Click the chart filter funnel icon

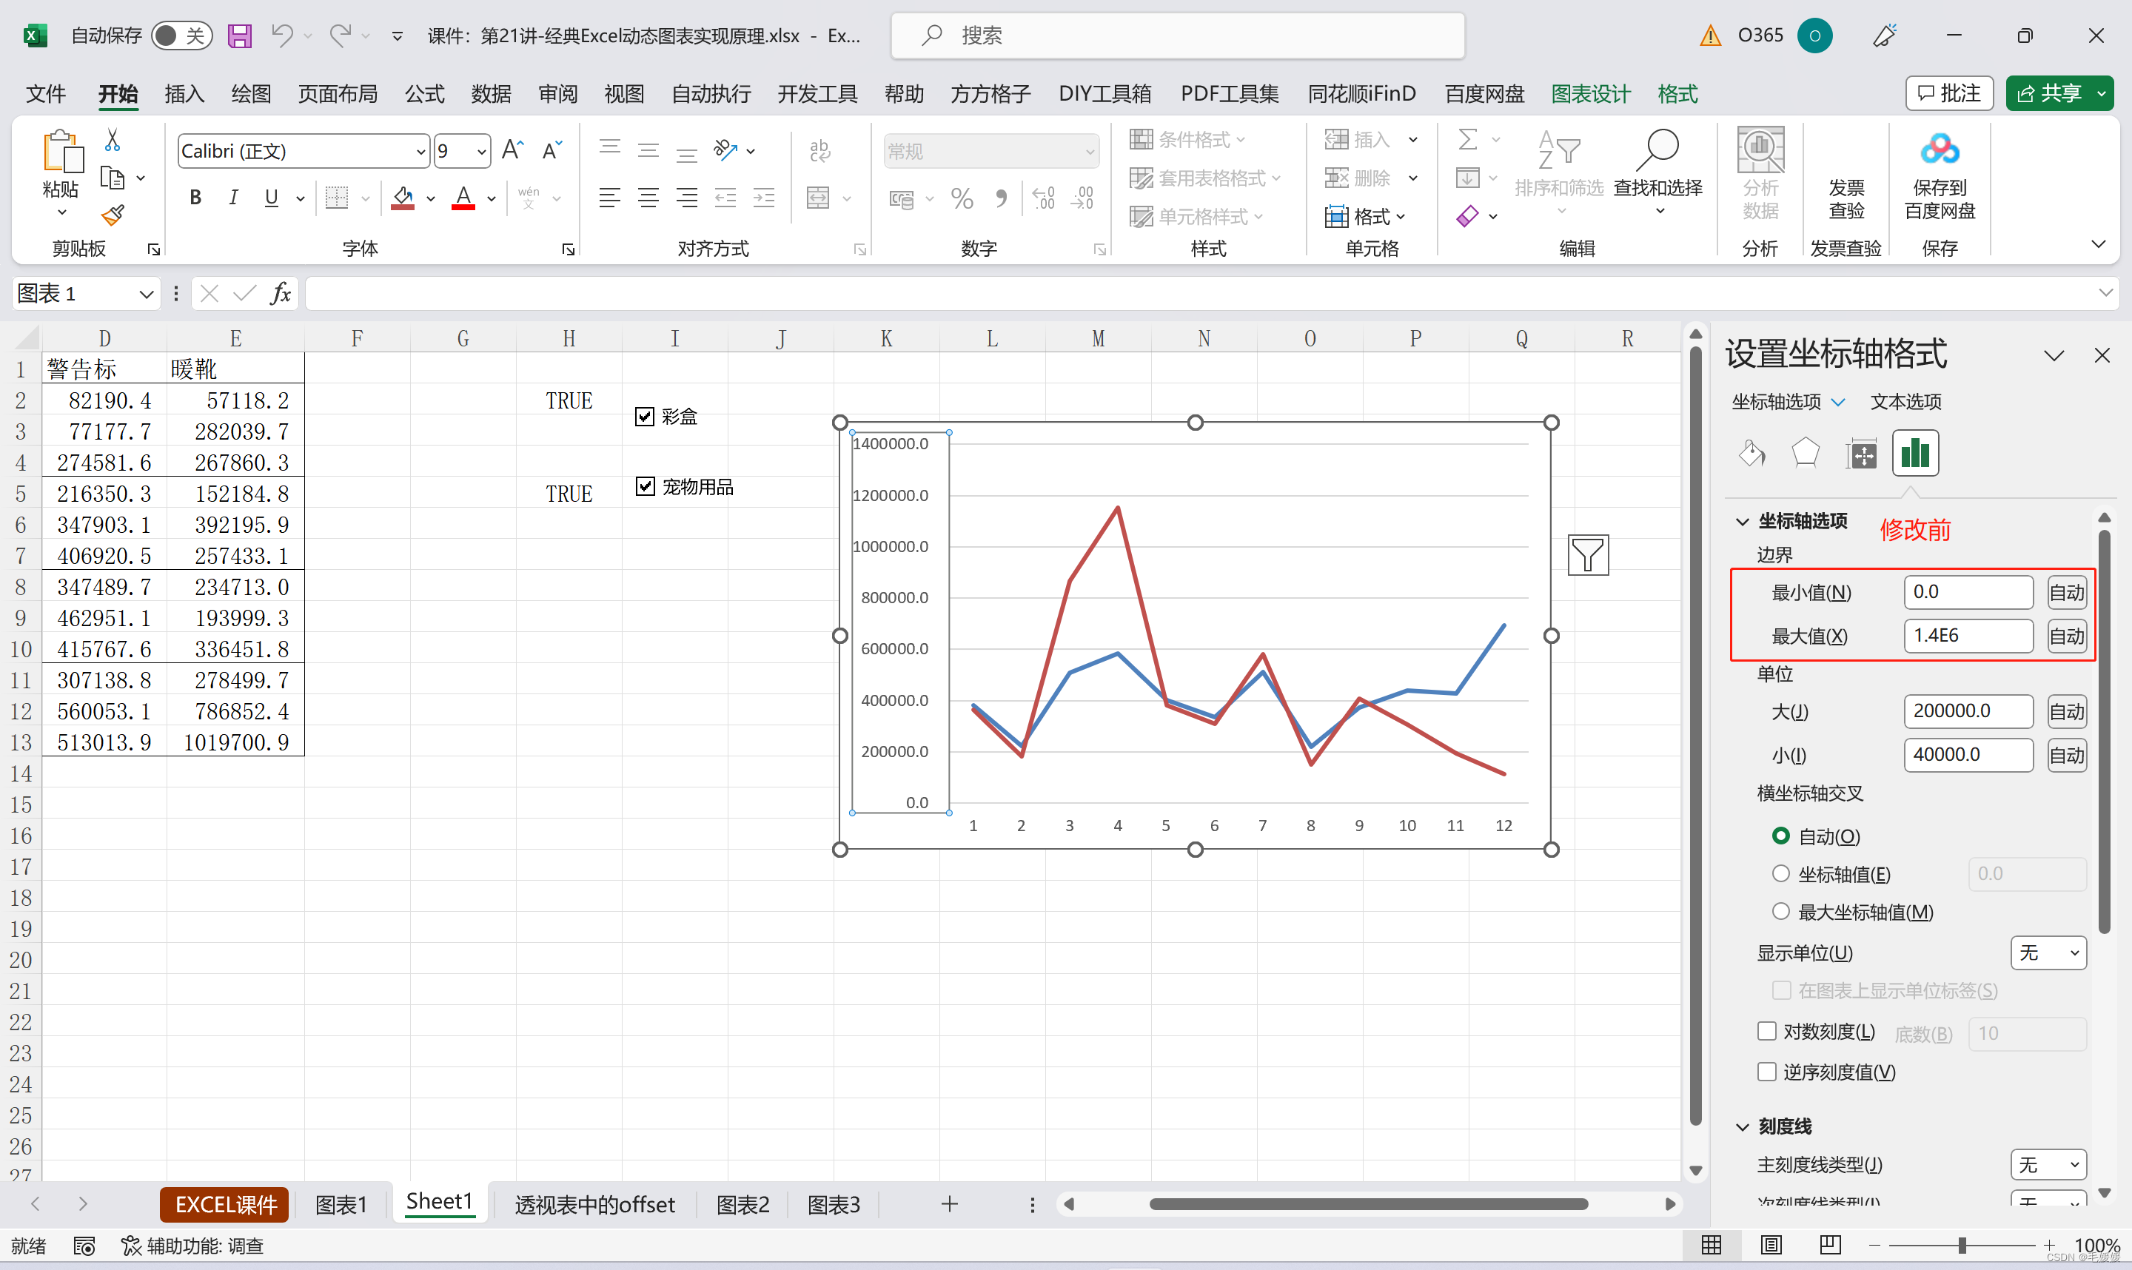[x=1588, y=555]
